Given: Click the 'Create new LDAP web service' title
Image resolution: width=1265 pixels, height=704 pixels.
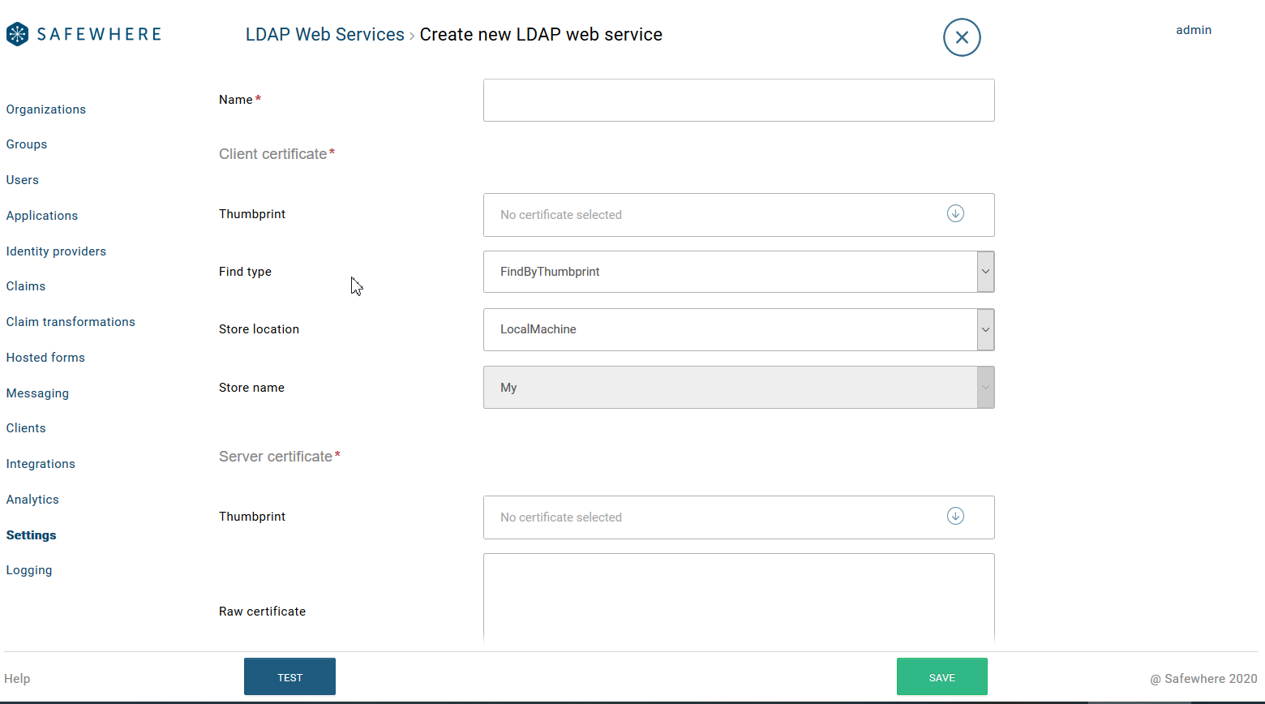Looking at the screenshot, I should (541, 34).
